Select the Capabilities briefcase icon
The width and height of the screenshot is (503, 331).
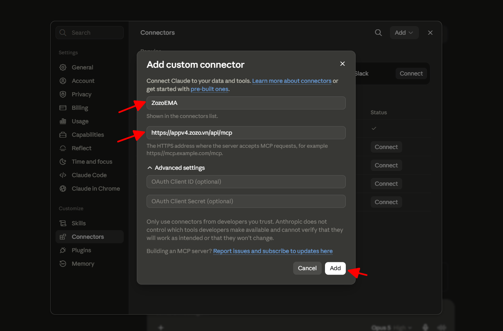(63, 135)
